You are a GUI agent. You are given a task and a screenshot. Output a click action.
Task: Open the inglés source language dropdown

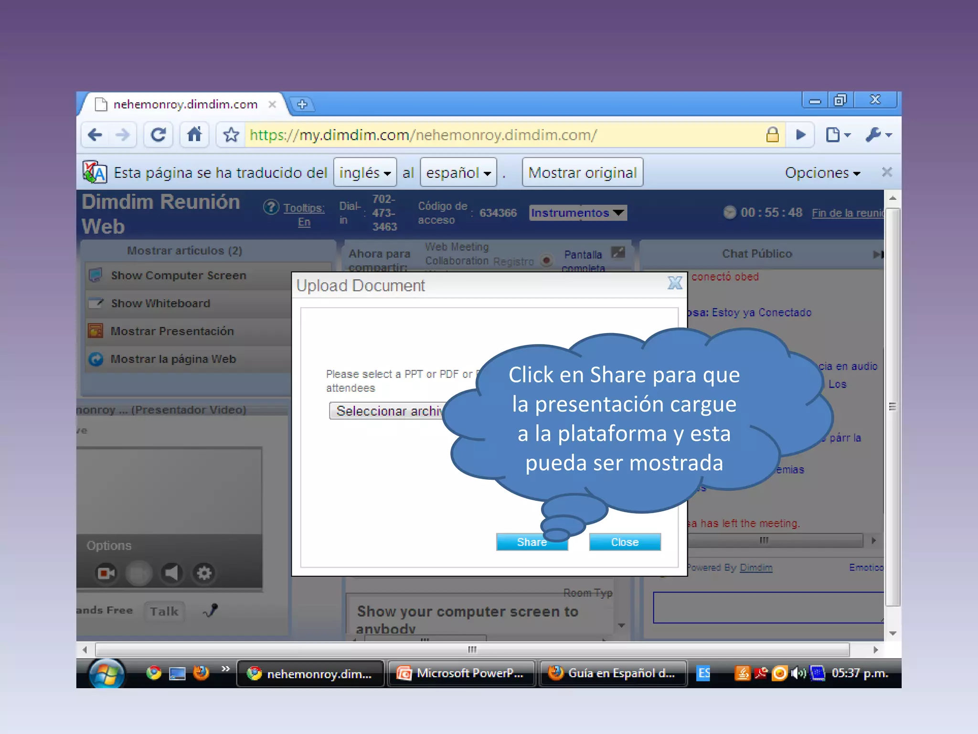tap(365, 172)
